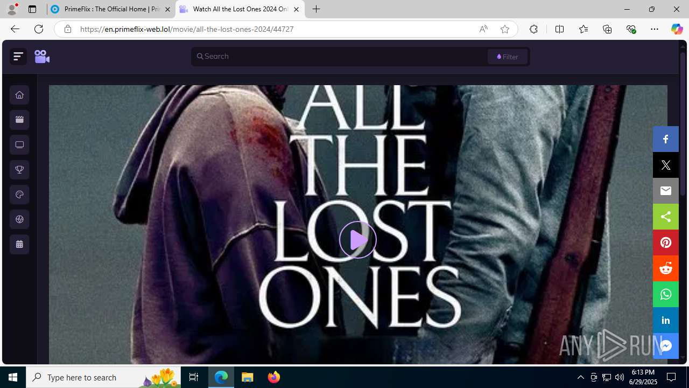Open the volume control in tray
This screenshot has height=388, width=689.
point(620,377)
